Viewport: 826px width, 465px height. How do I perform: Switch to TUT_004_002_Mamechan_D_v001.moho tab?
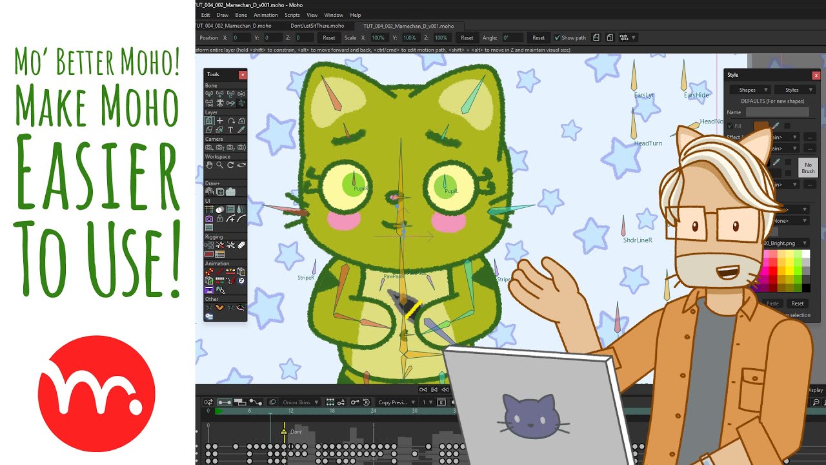[408, 26]
